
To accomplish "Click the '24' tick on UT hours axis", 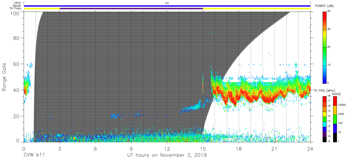I will pos(310,149).
